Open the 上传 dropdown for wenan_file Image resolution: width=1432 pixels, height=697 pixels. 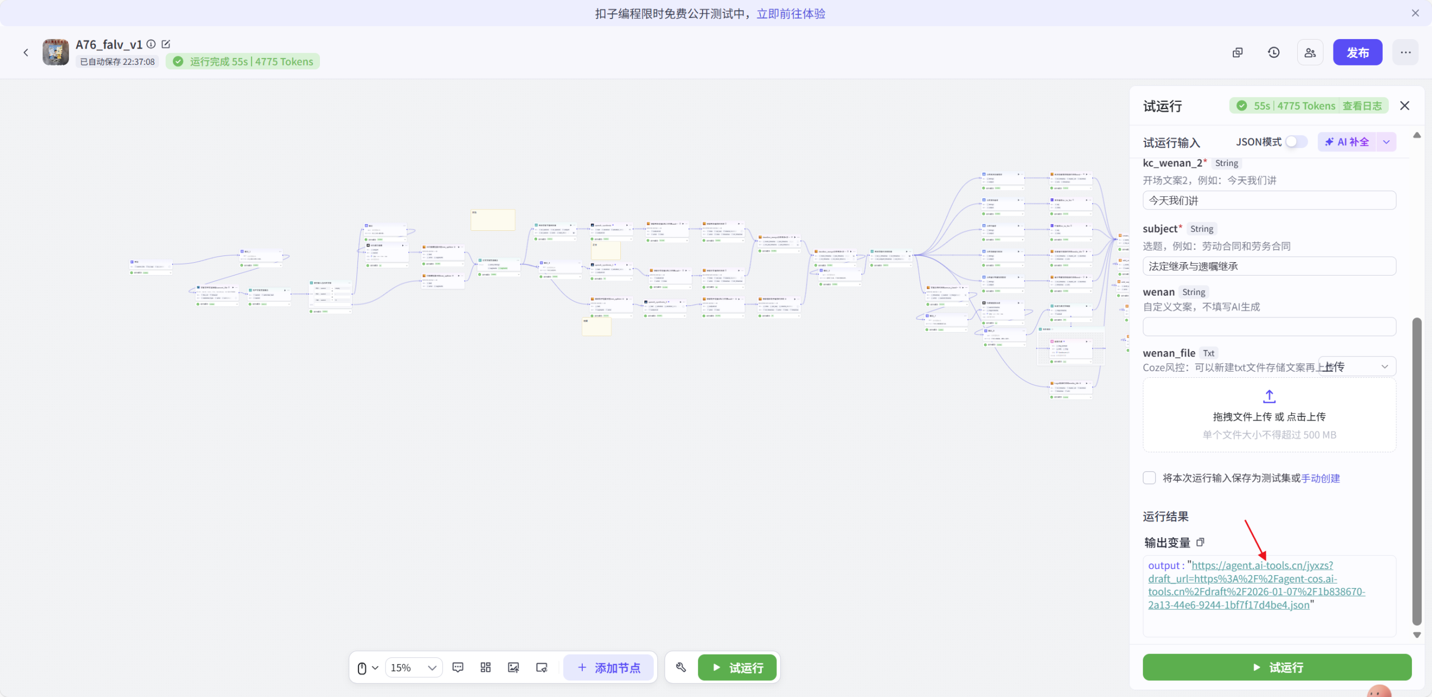pyautogui.click(x=1384, y=367)
